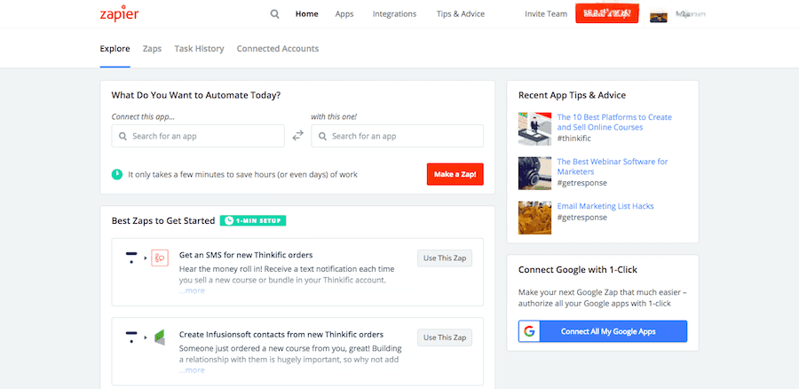Image resolution: width=799 pixels, height=389 pixels.
Task: Click the Infusionsoft icon in second zap
Action: tap(160, 337)
